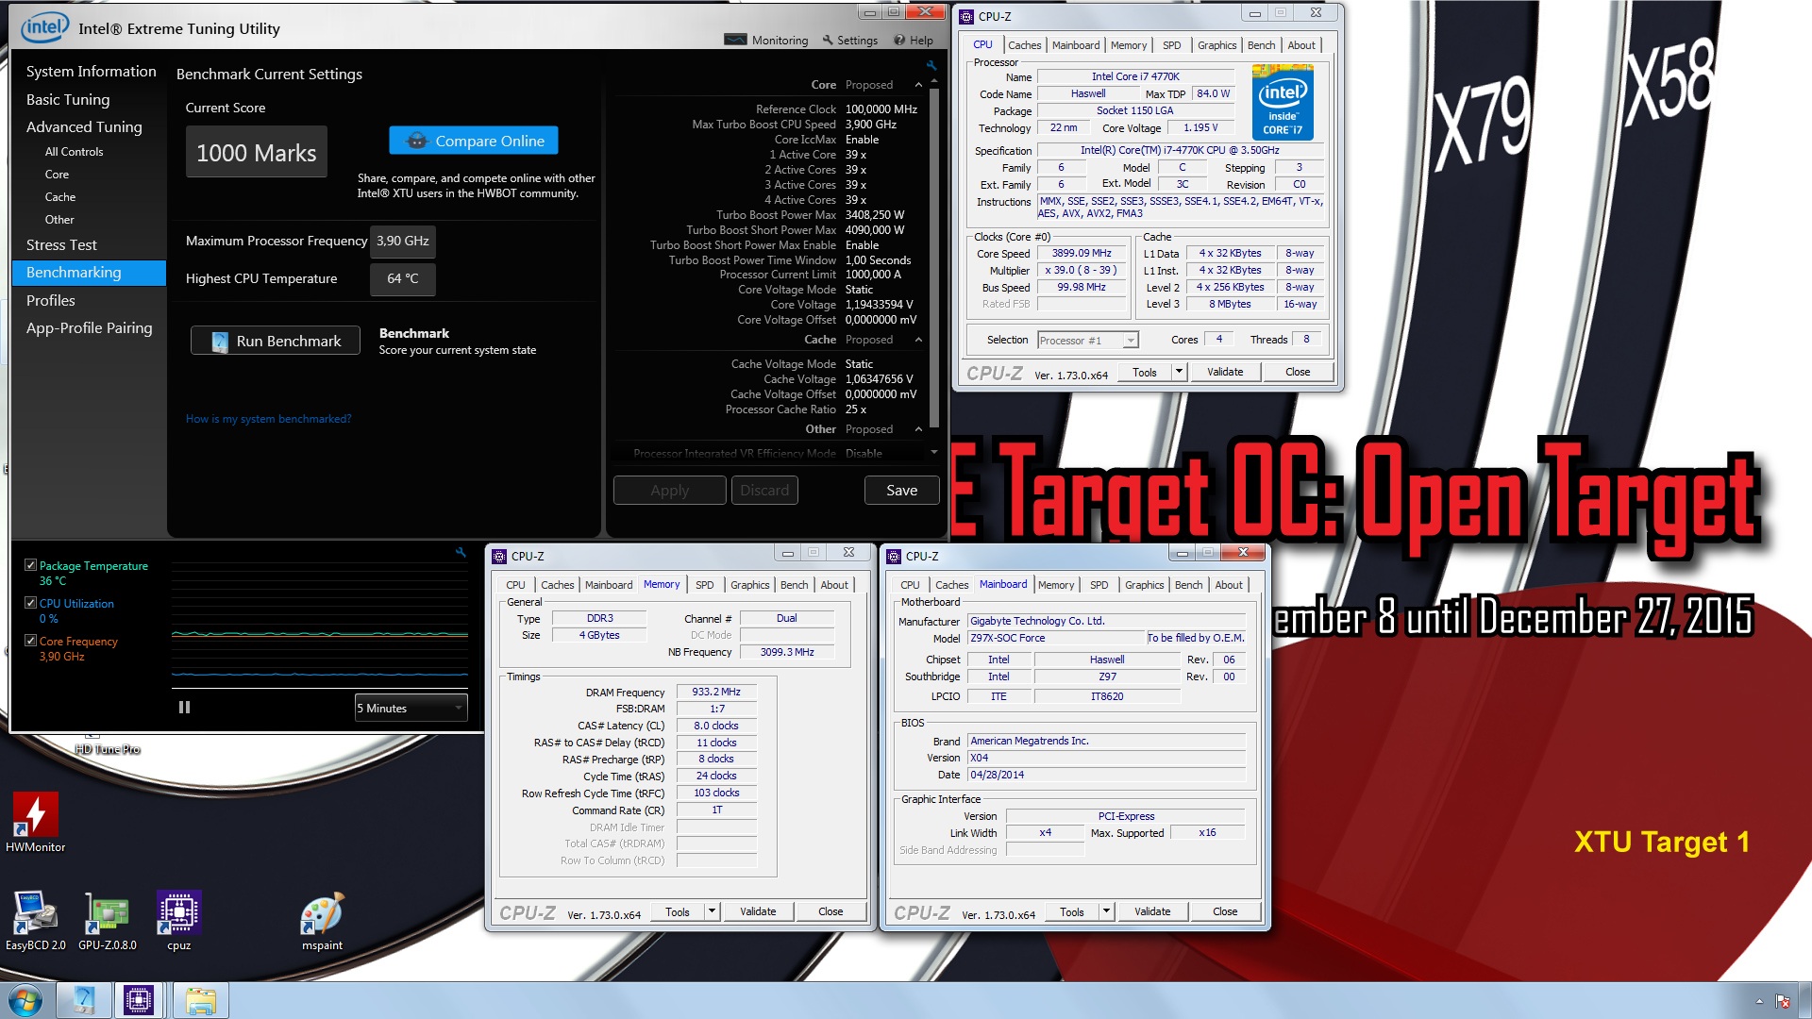Click the Windows Start button
This screenshot has width=1812, height=1019.
pos(25,1000)
